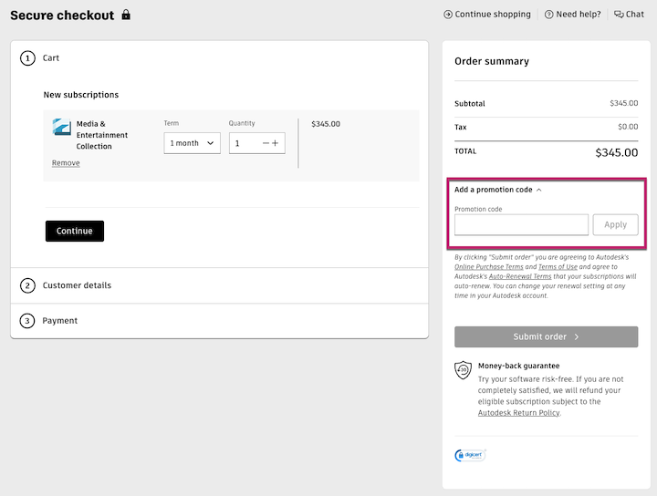Remove the Media & Entertainment Collection item
657x496 pixels.
tap(66, 163)
